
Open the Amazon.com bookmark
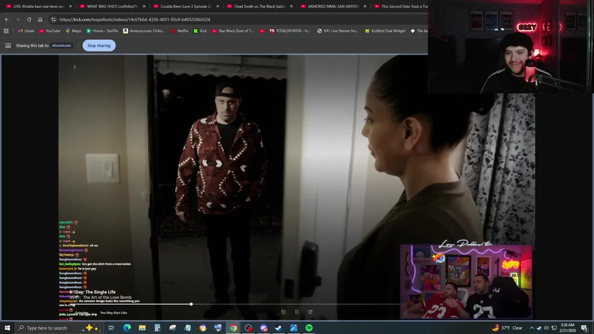point(144,31)
